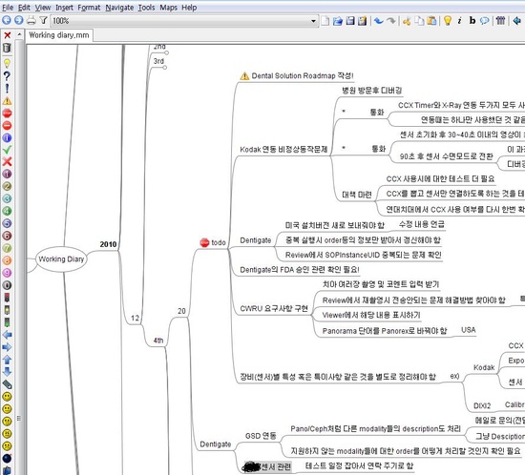Toggle cloud around the node
525x475 pixels.
tap(485, 21)
